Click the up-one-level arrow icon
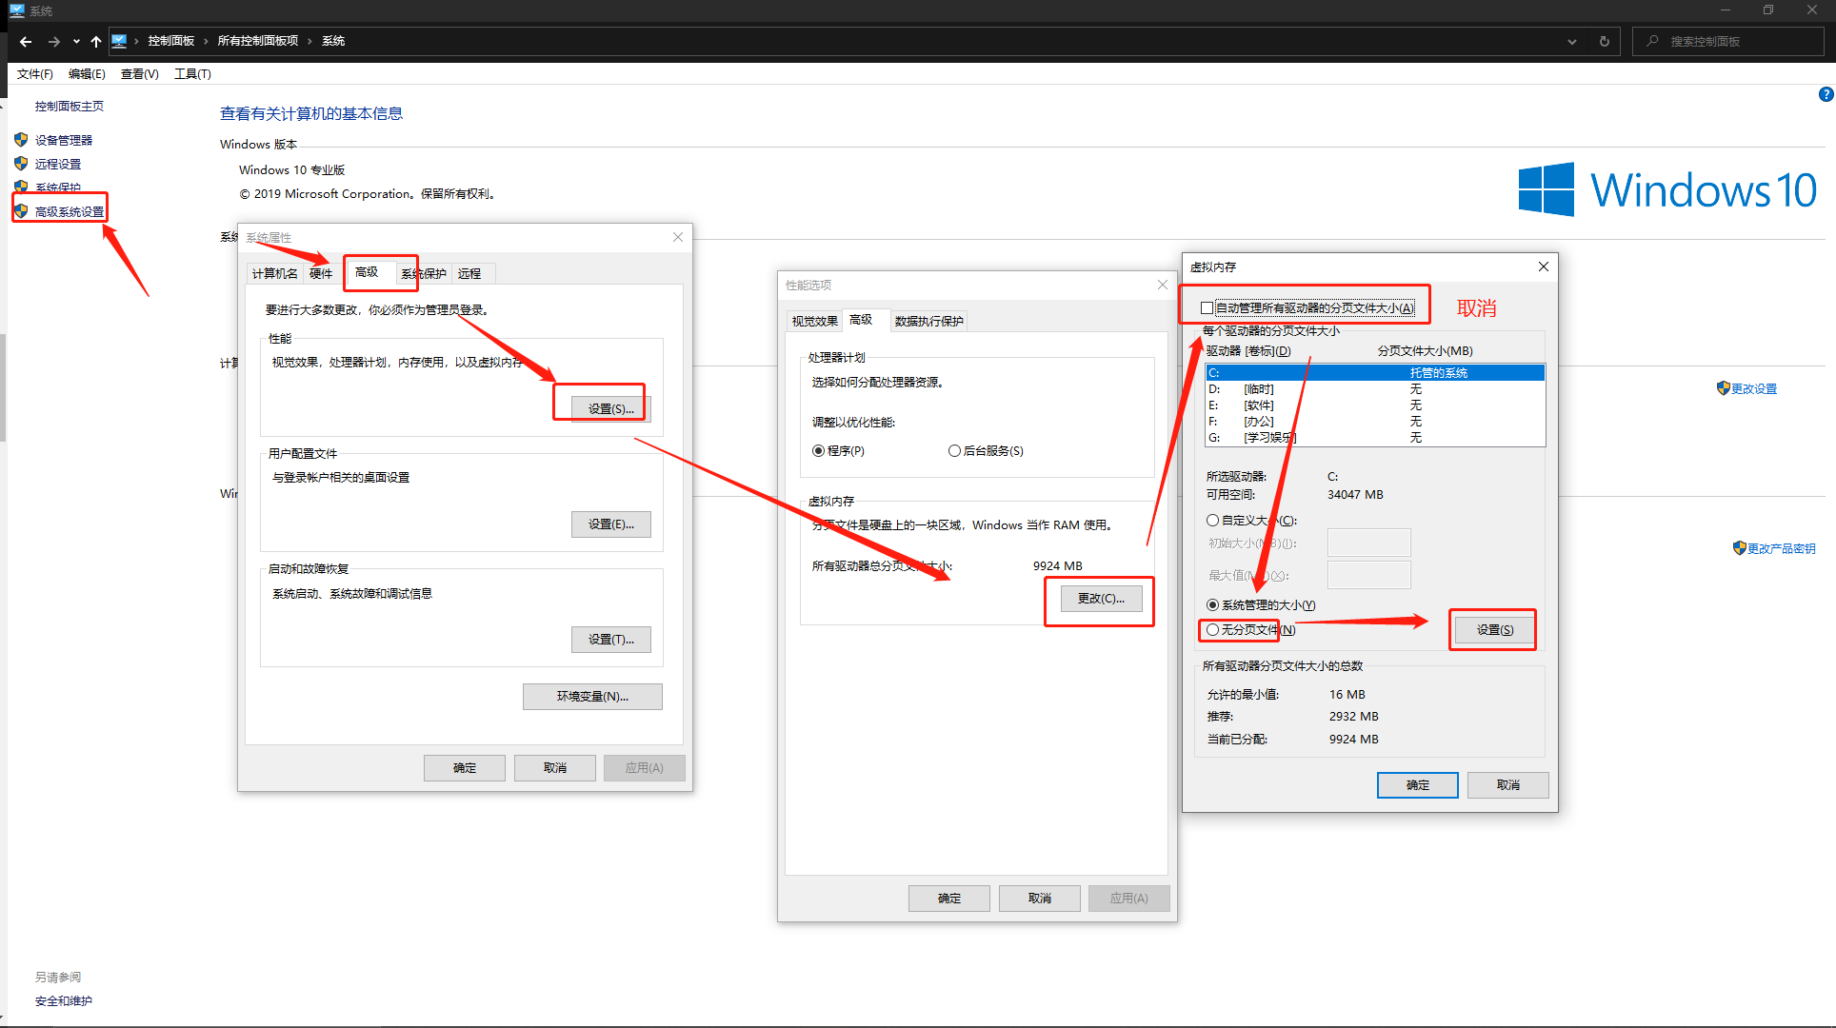 tap(95, 41)
